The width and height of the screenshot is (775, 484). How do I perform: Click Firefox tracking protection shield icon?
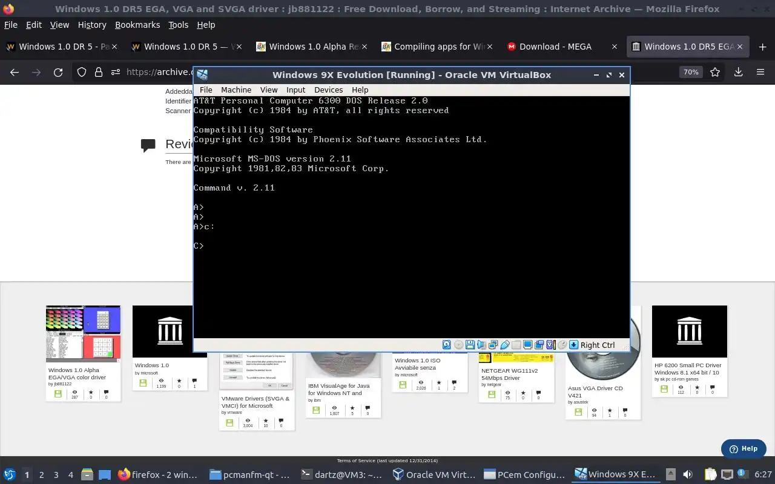[82, 72]
